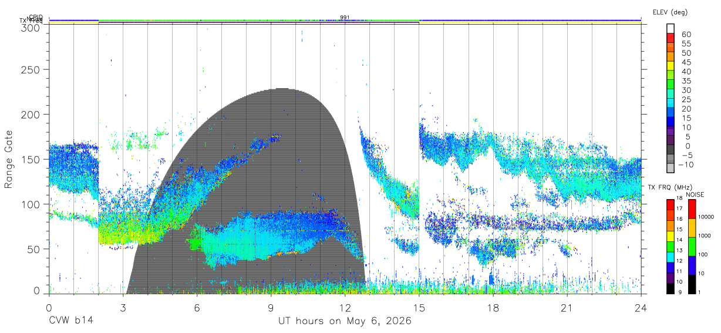Screen dimensions: 721x333
Task: Click the white top swatch of the ELEV bar
Action: 671,28
